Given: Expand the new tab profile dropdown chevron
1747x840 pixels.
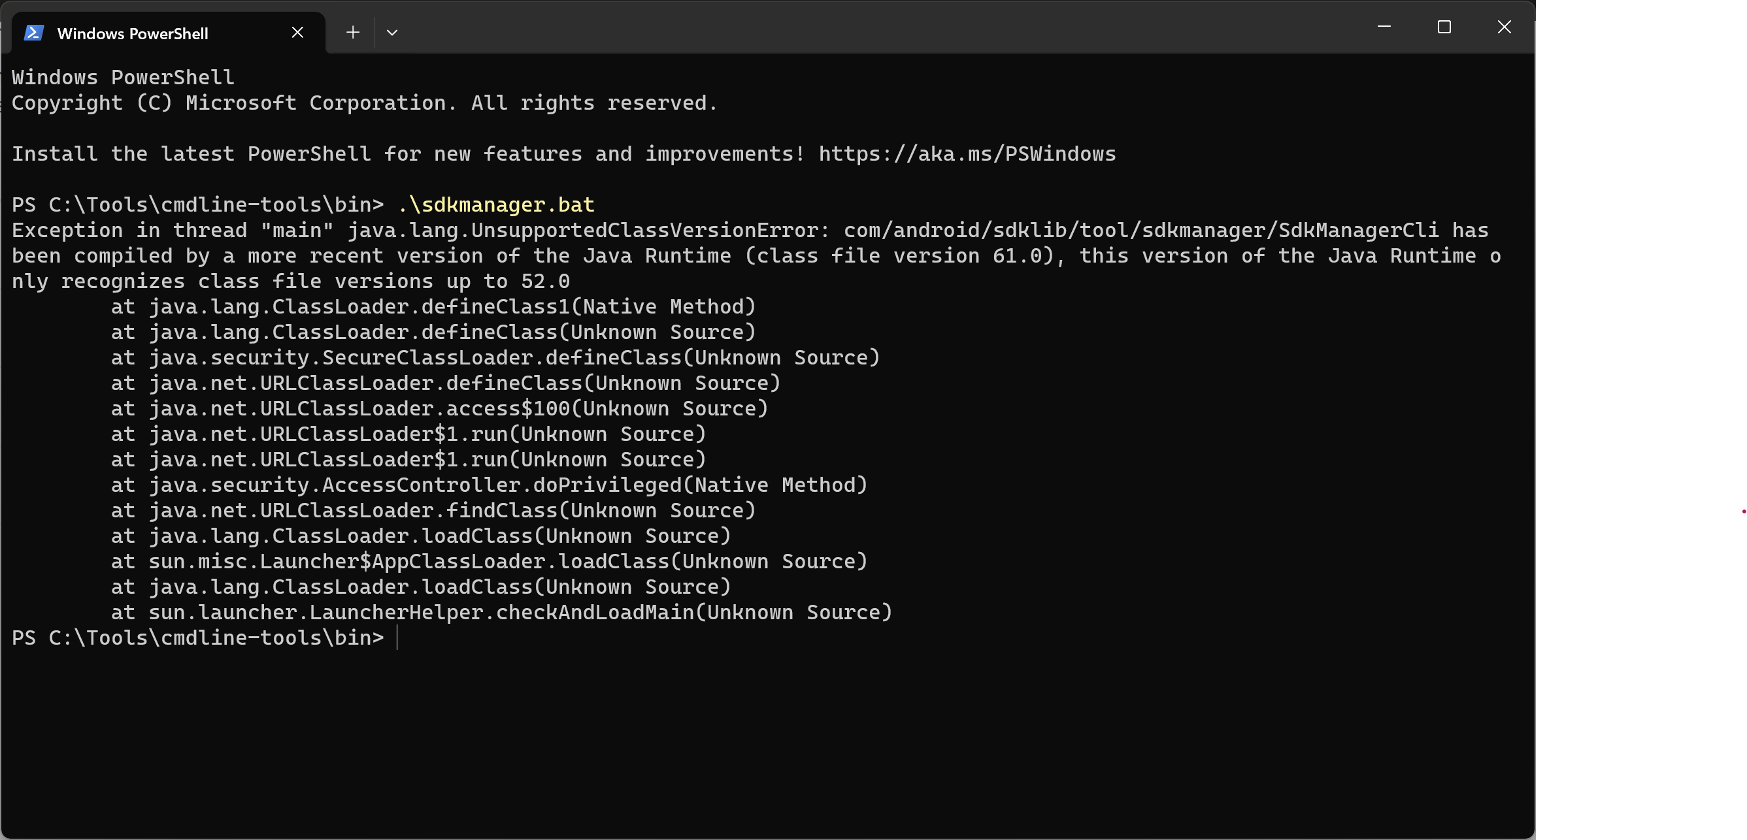Looking at the screenshot, I should [392, 32].
